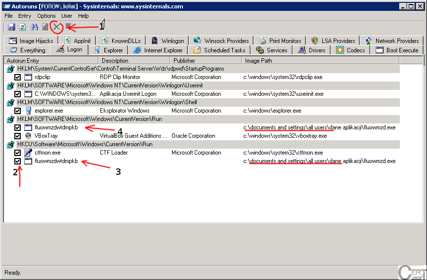Image resolution: width=427 pixels, height=280 pixels.
Task: Switch to the Internet Explorer tab
Action: coord(158,50)
